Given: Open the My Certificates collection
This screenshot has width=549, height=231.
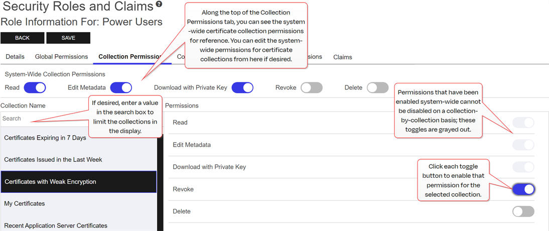Looking at the screenshot, I should [25, 203].
